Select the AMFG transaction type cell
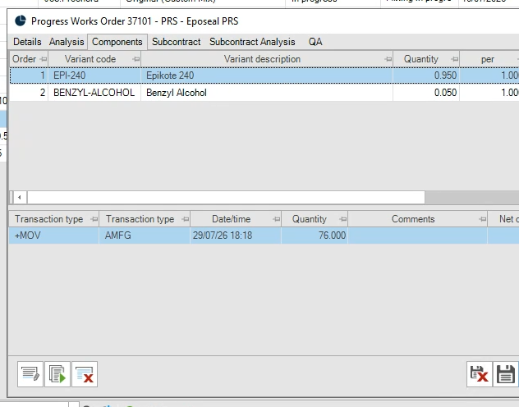Screen dimensions: 519x407 (x=145, y=236)
